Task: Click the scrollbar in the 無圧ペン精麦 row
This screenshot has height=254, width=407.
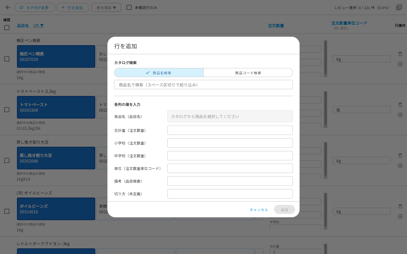Action: (326, 59)
